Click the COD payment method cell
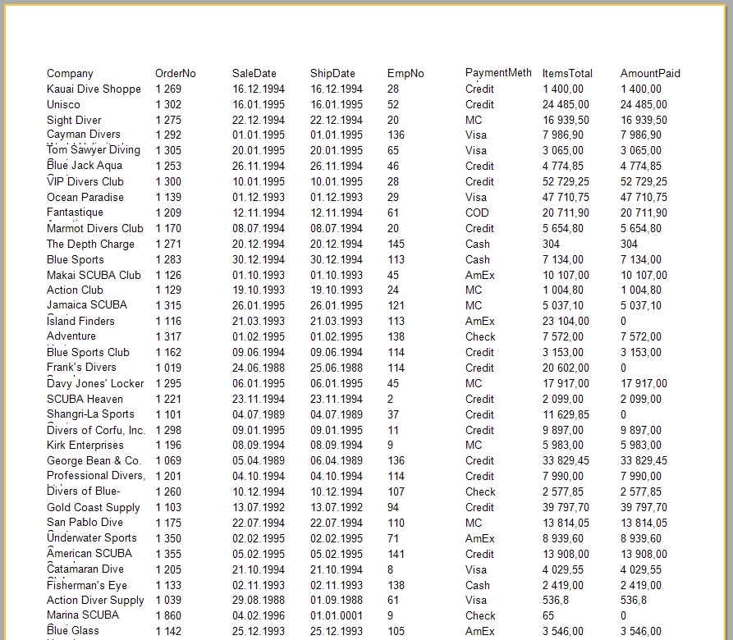The image size is (733, 640). (x=477, y=213)
